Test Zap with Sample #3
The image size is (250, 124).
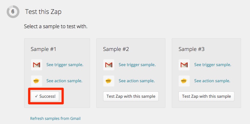(x=206, y=96)
